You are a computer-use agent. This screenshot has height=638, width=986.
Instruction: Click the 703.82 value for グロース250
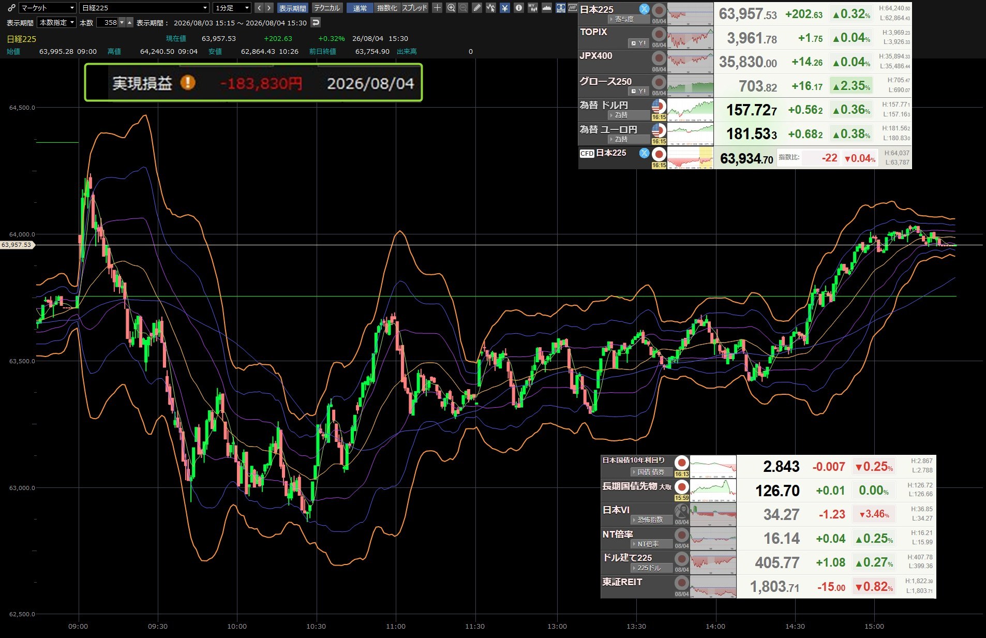(x=758, y=86)
